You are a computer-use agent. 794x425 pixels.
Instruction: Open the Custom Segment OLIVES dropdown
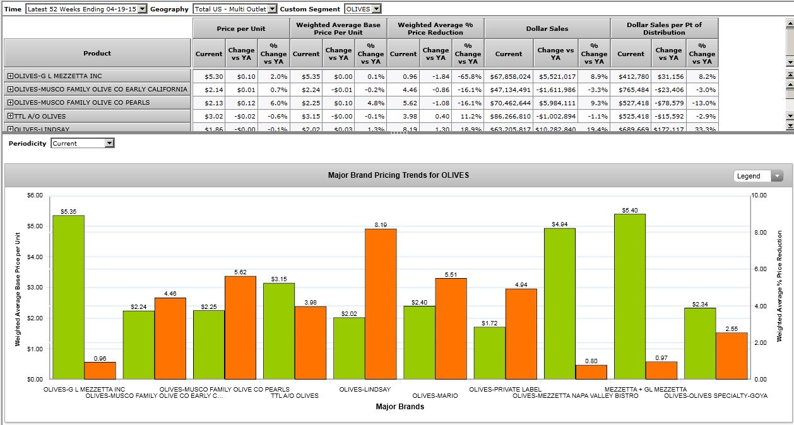tap(376, 9)
